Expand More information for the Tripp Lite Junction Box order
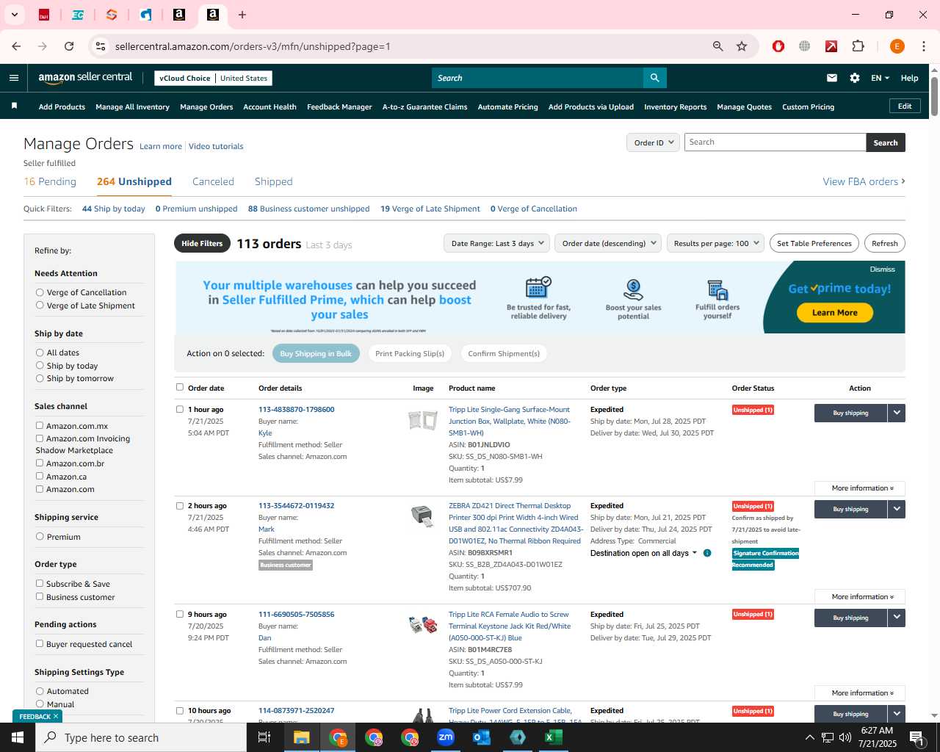The height and width of the screenshot is (752, 940). (859, 488)
